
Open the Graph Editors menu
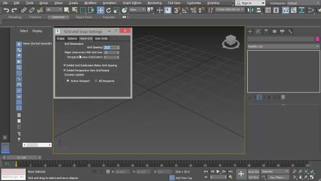[x=132, y=3]
